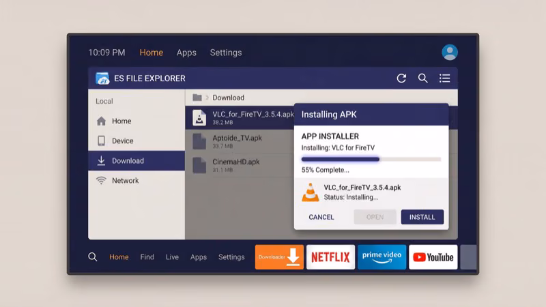Select Find in the bottom navigation
The height and width of the screenshot is (307, 546).
coord(147,257)
